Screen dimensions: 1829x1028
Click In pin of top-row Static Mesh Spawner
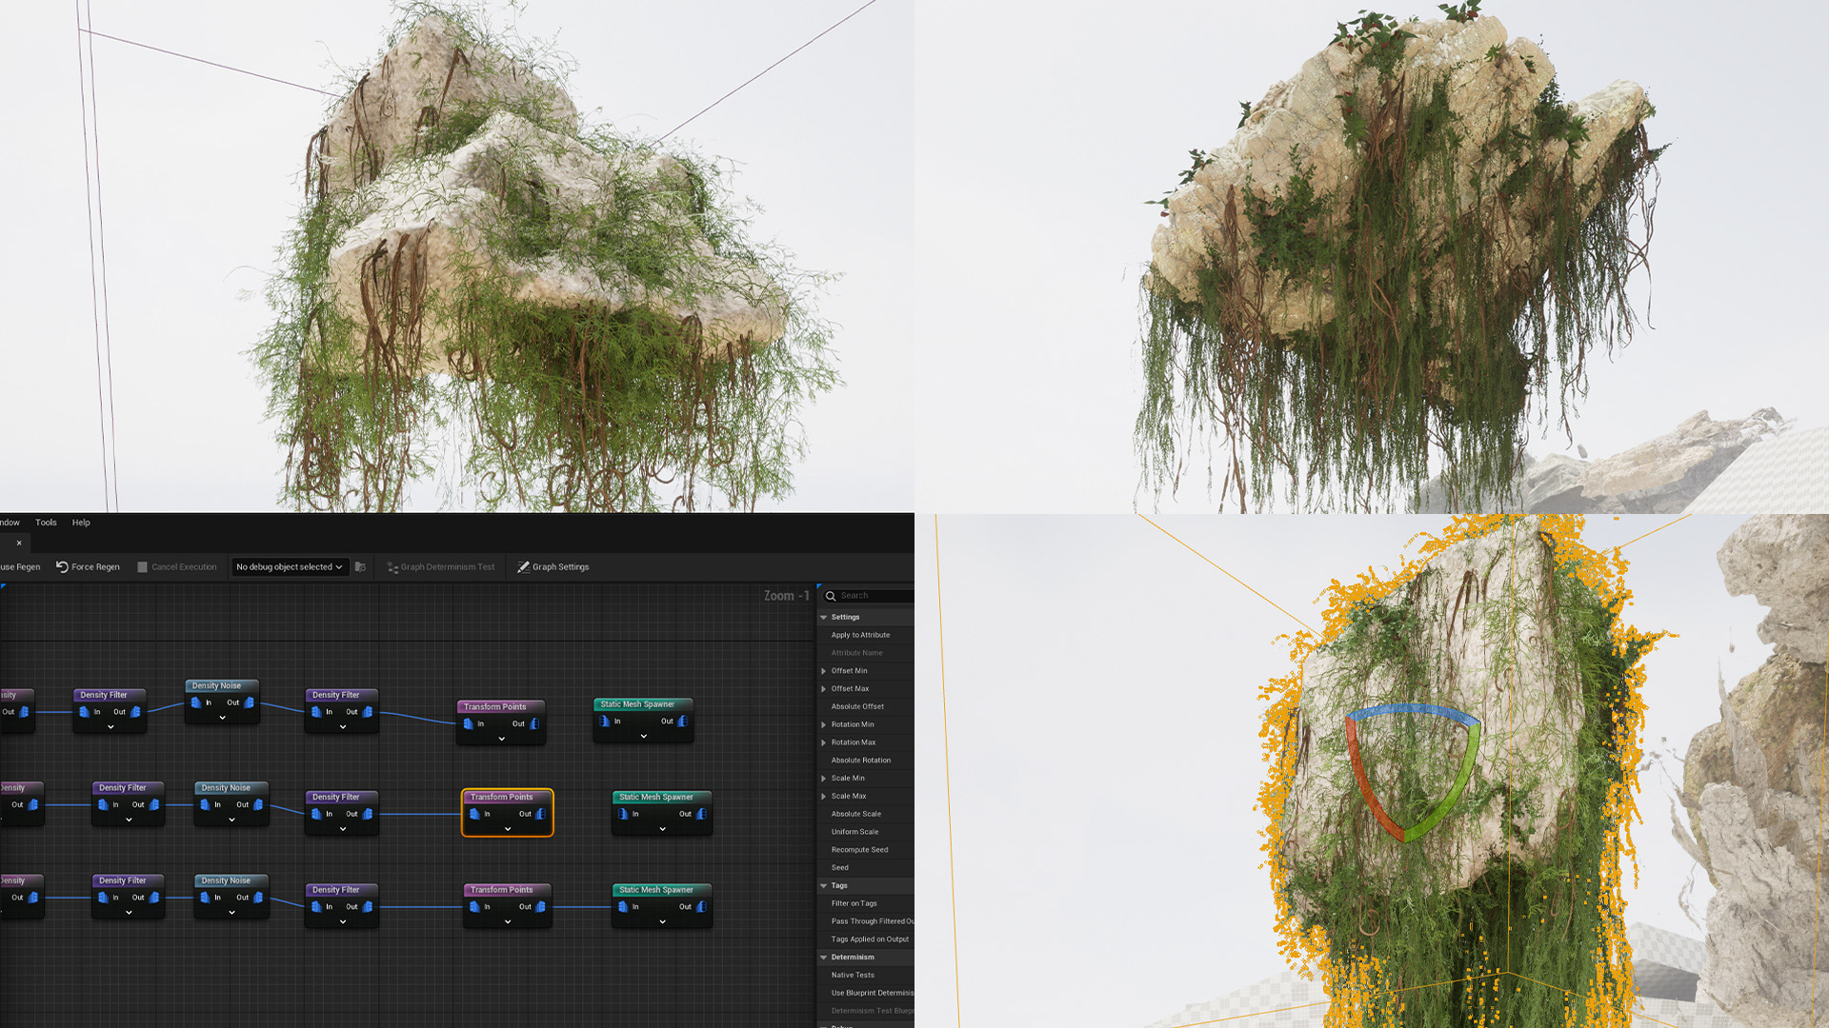605,722
